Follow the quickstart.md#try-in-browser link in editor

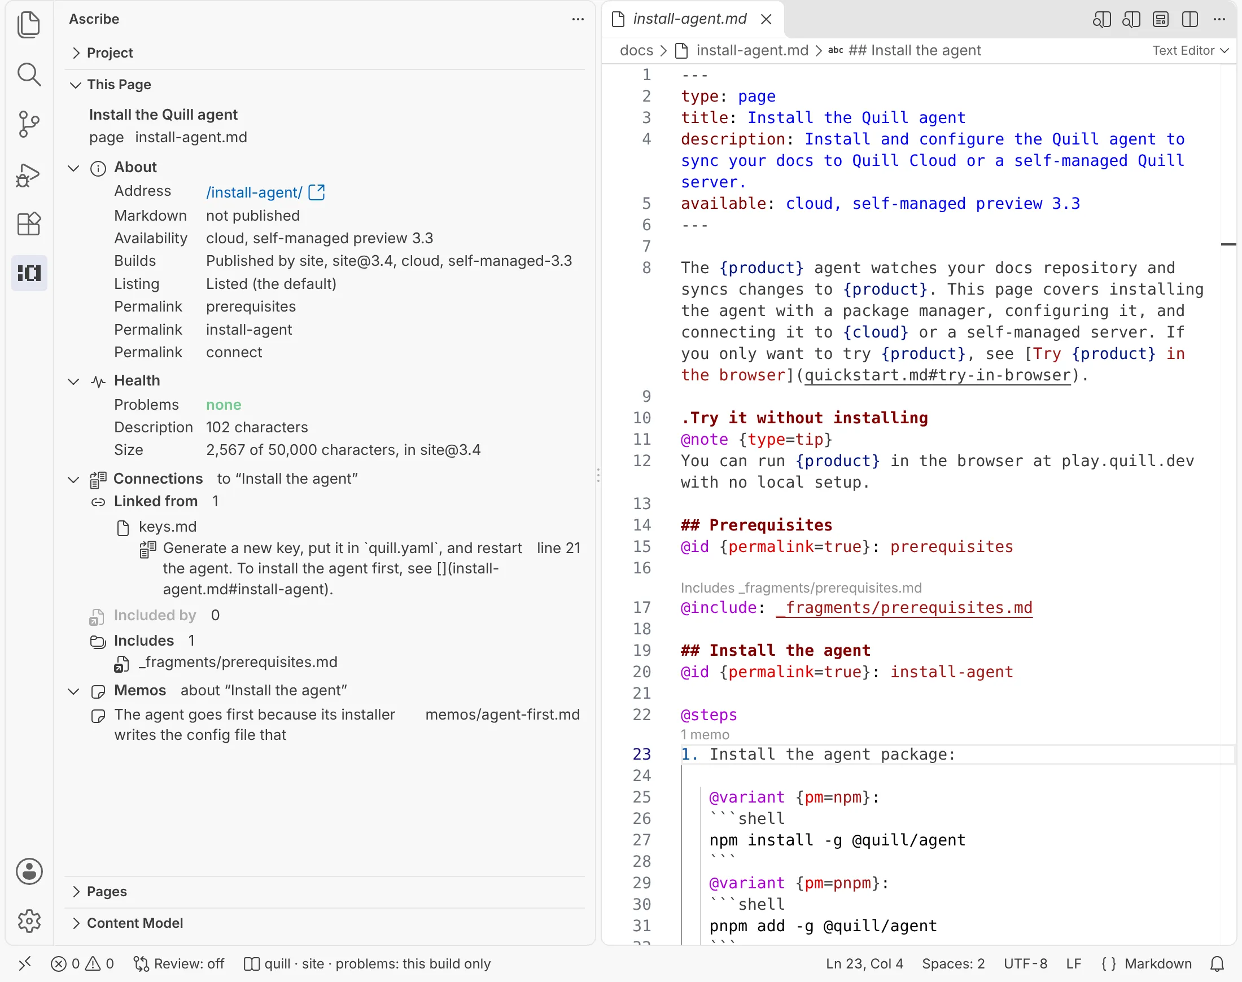coord(937,375)
